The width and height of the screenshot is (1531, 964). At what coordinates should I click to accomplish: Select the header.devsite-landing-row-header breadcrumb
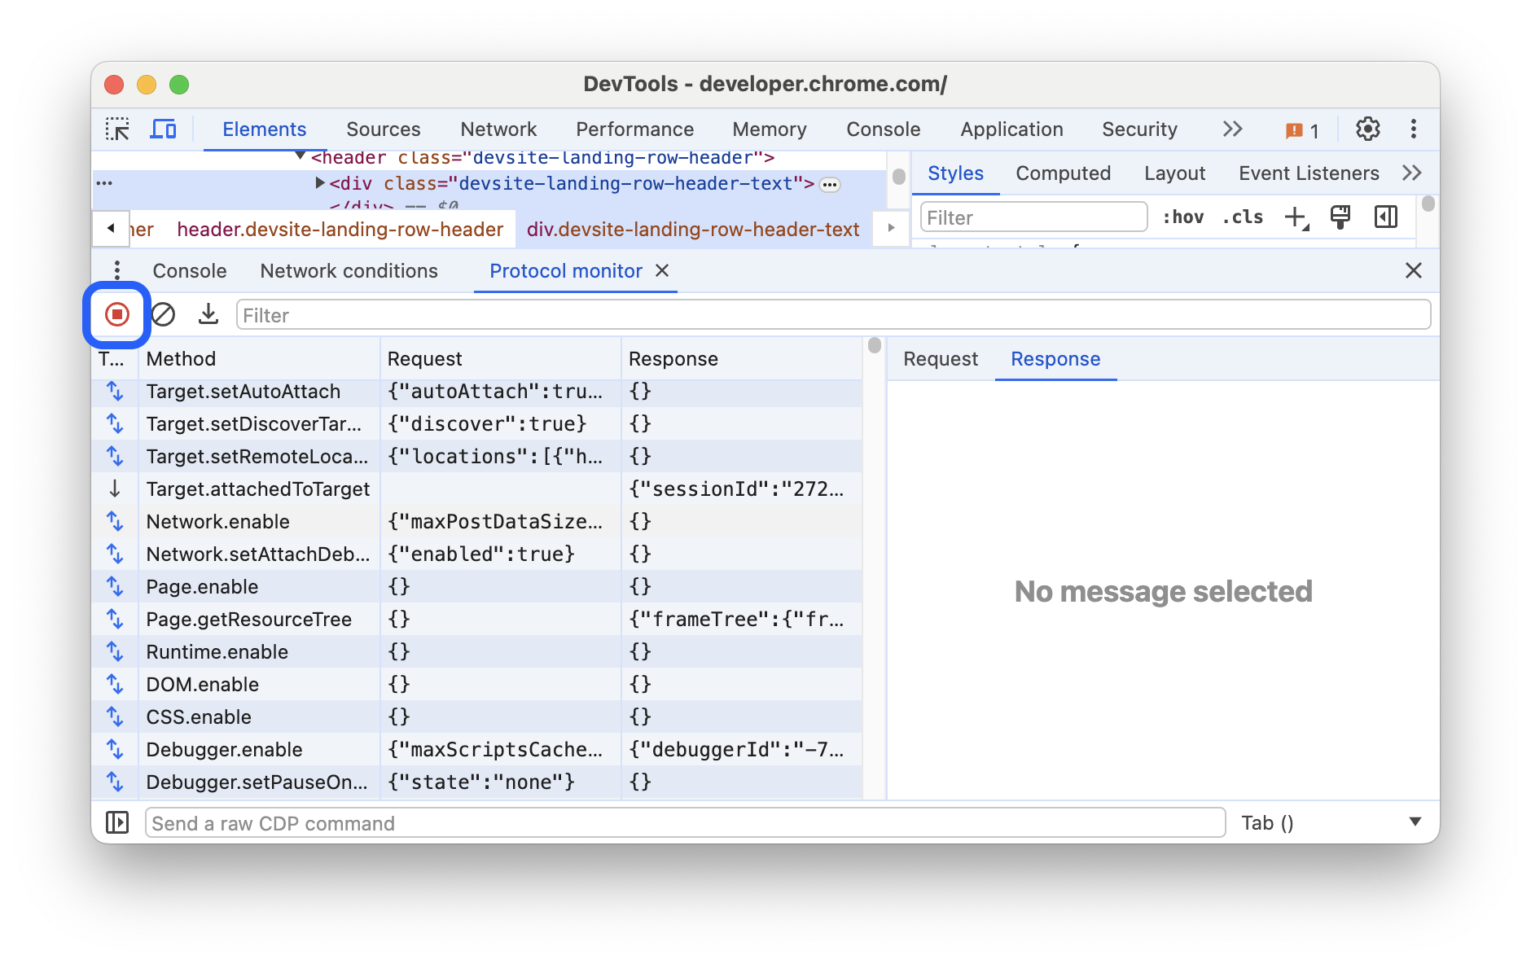[341, 229]
